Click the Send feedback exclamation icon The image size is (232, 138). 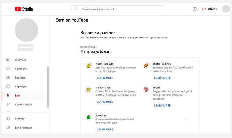click(8, 127)
